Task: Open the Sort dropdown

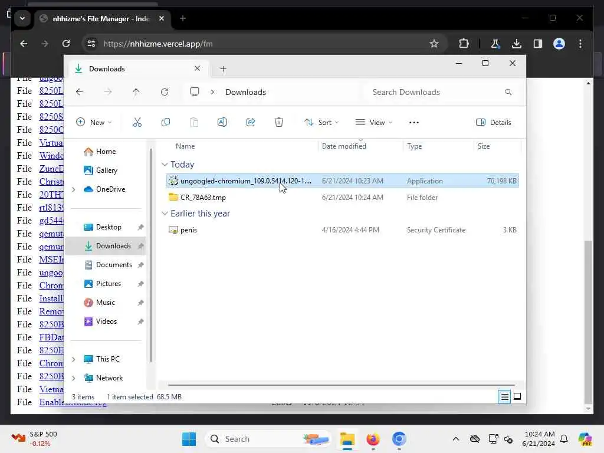Action: coord(321,123)
